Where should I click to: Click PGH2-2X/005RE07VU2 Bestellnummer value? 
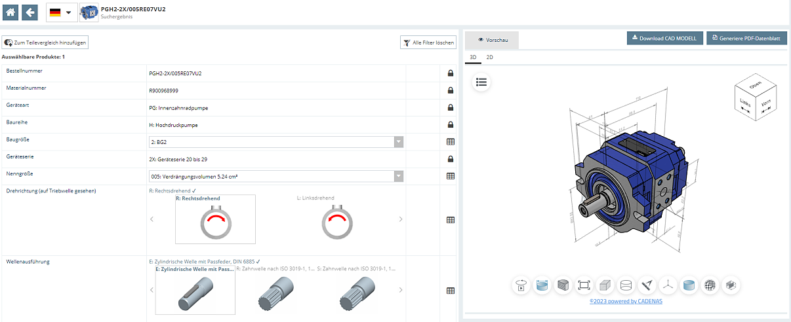175,73
